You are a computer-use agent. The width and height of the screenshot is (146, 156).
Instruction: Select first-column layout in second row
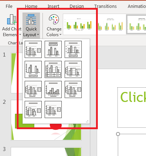(33, 69)
